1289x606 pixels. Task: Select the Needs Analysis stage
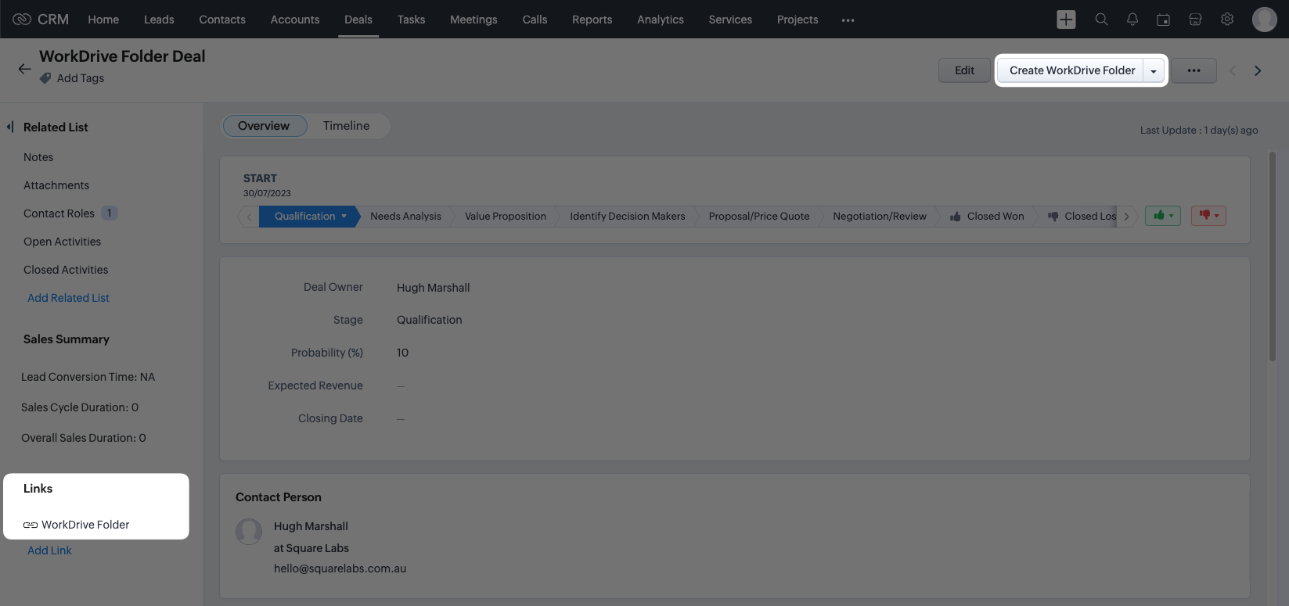click(405, 217)
